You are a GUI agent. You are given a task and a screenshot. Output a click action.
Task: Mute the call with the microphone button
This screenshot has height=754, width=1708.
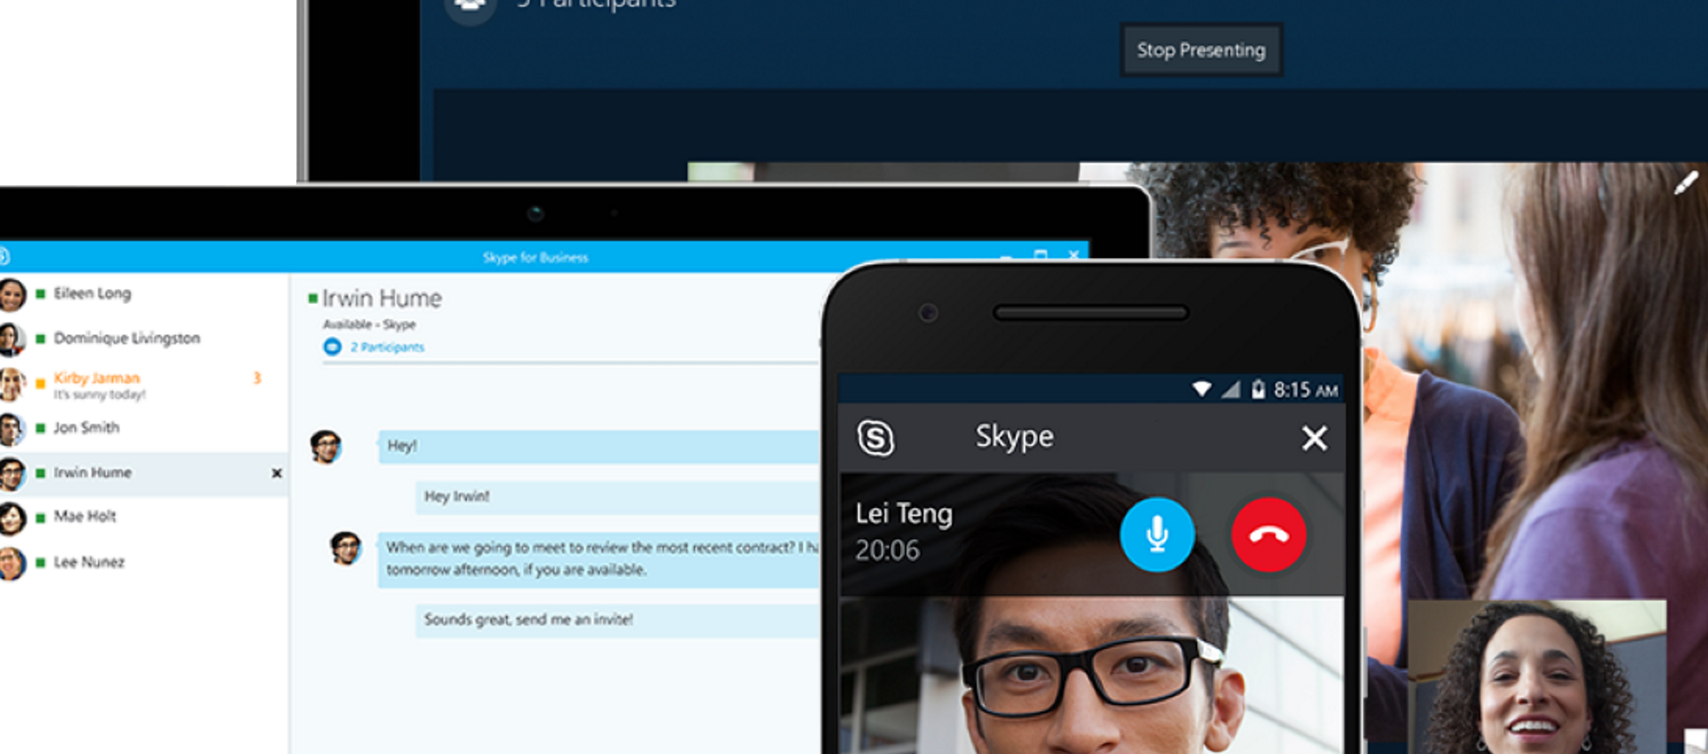coord(1156,534)
